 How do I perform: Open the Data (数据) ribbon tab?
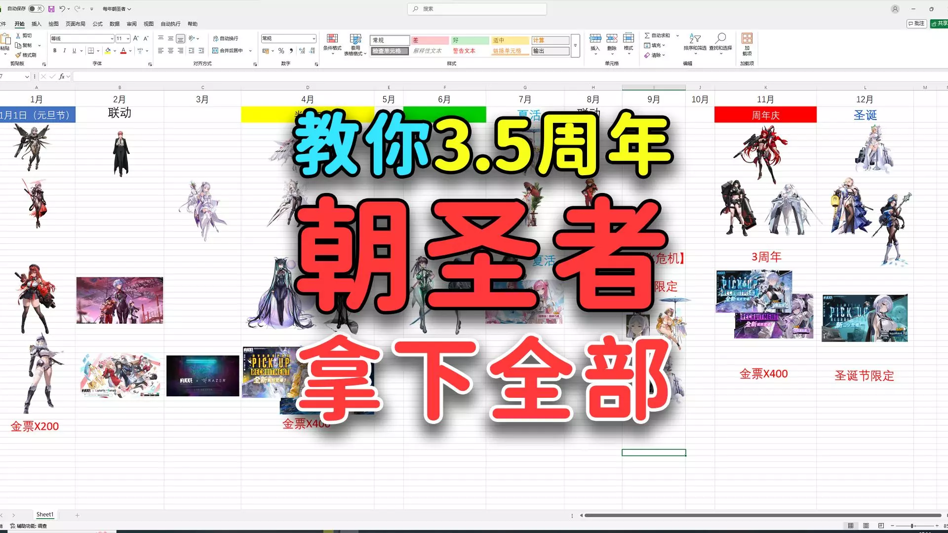pyautogui.click(x=115, y=24)
